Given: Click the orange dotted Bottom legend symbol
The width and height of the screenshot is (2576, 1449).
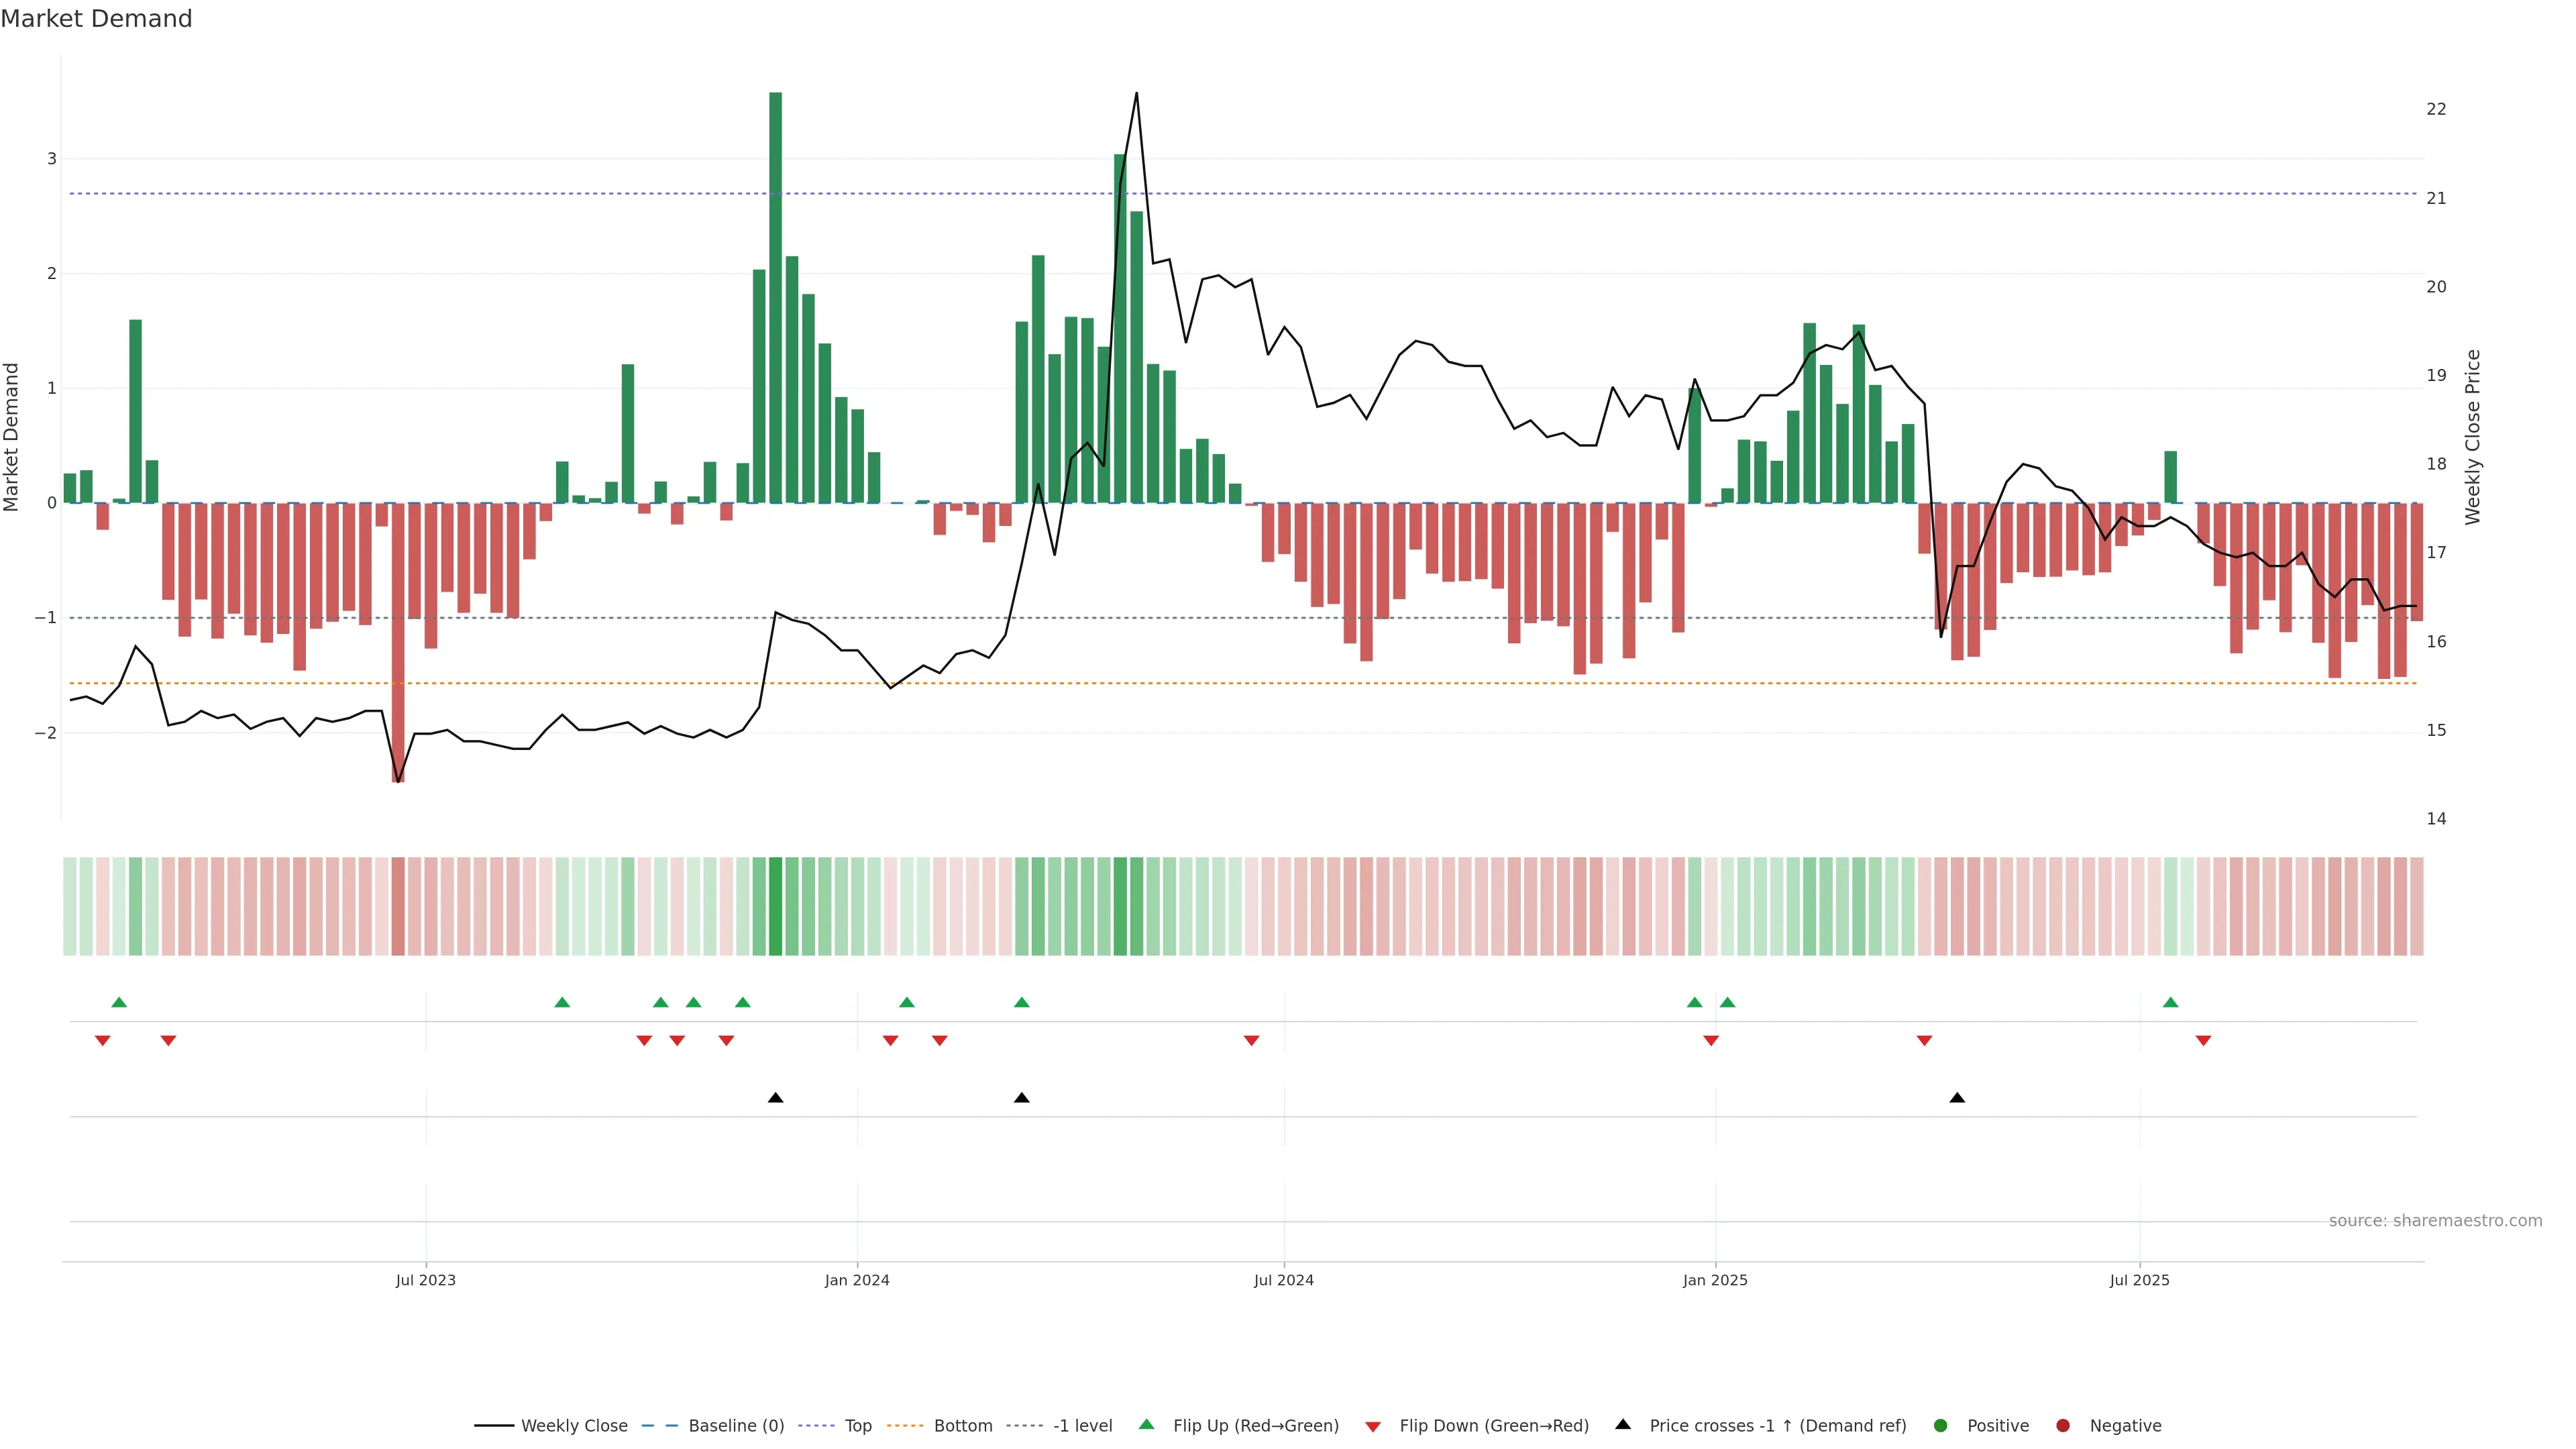Looking at the screenshot, I should (906, 1425).
